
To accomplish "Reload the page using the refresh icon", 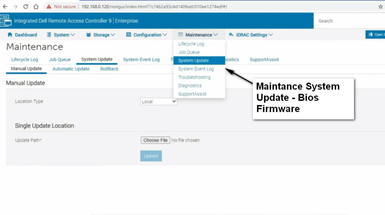I will [x=26, y=6].
